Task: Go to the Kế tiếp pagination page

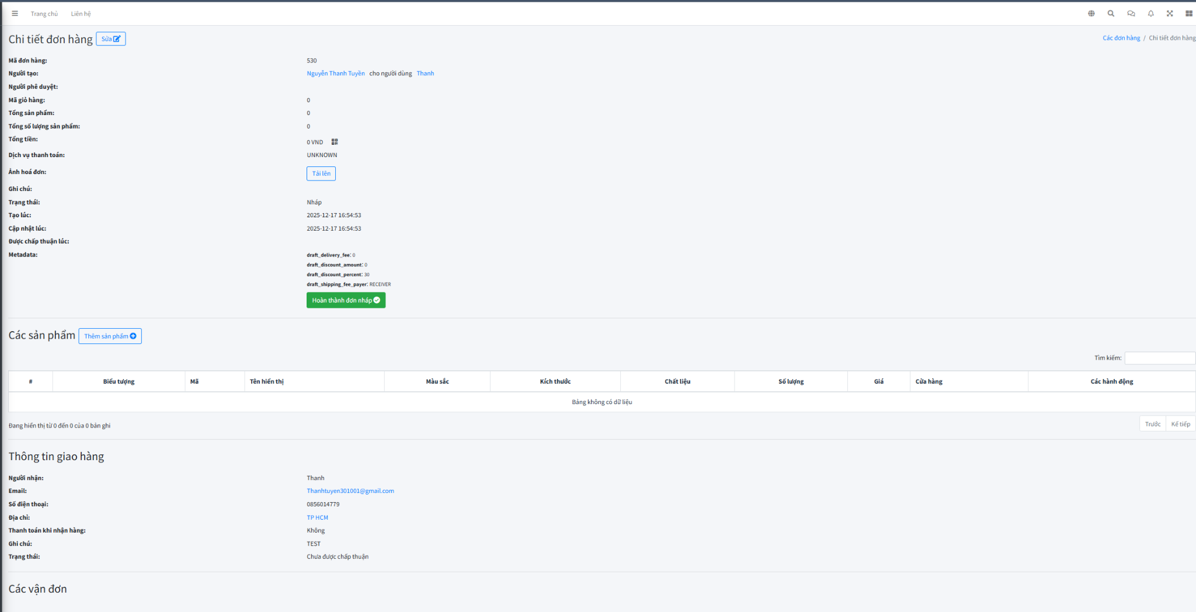Action: (1180, 424)
